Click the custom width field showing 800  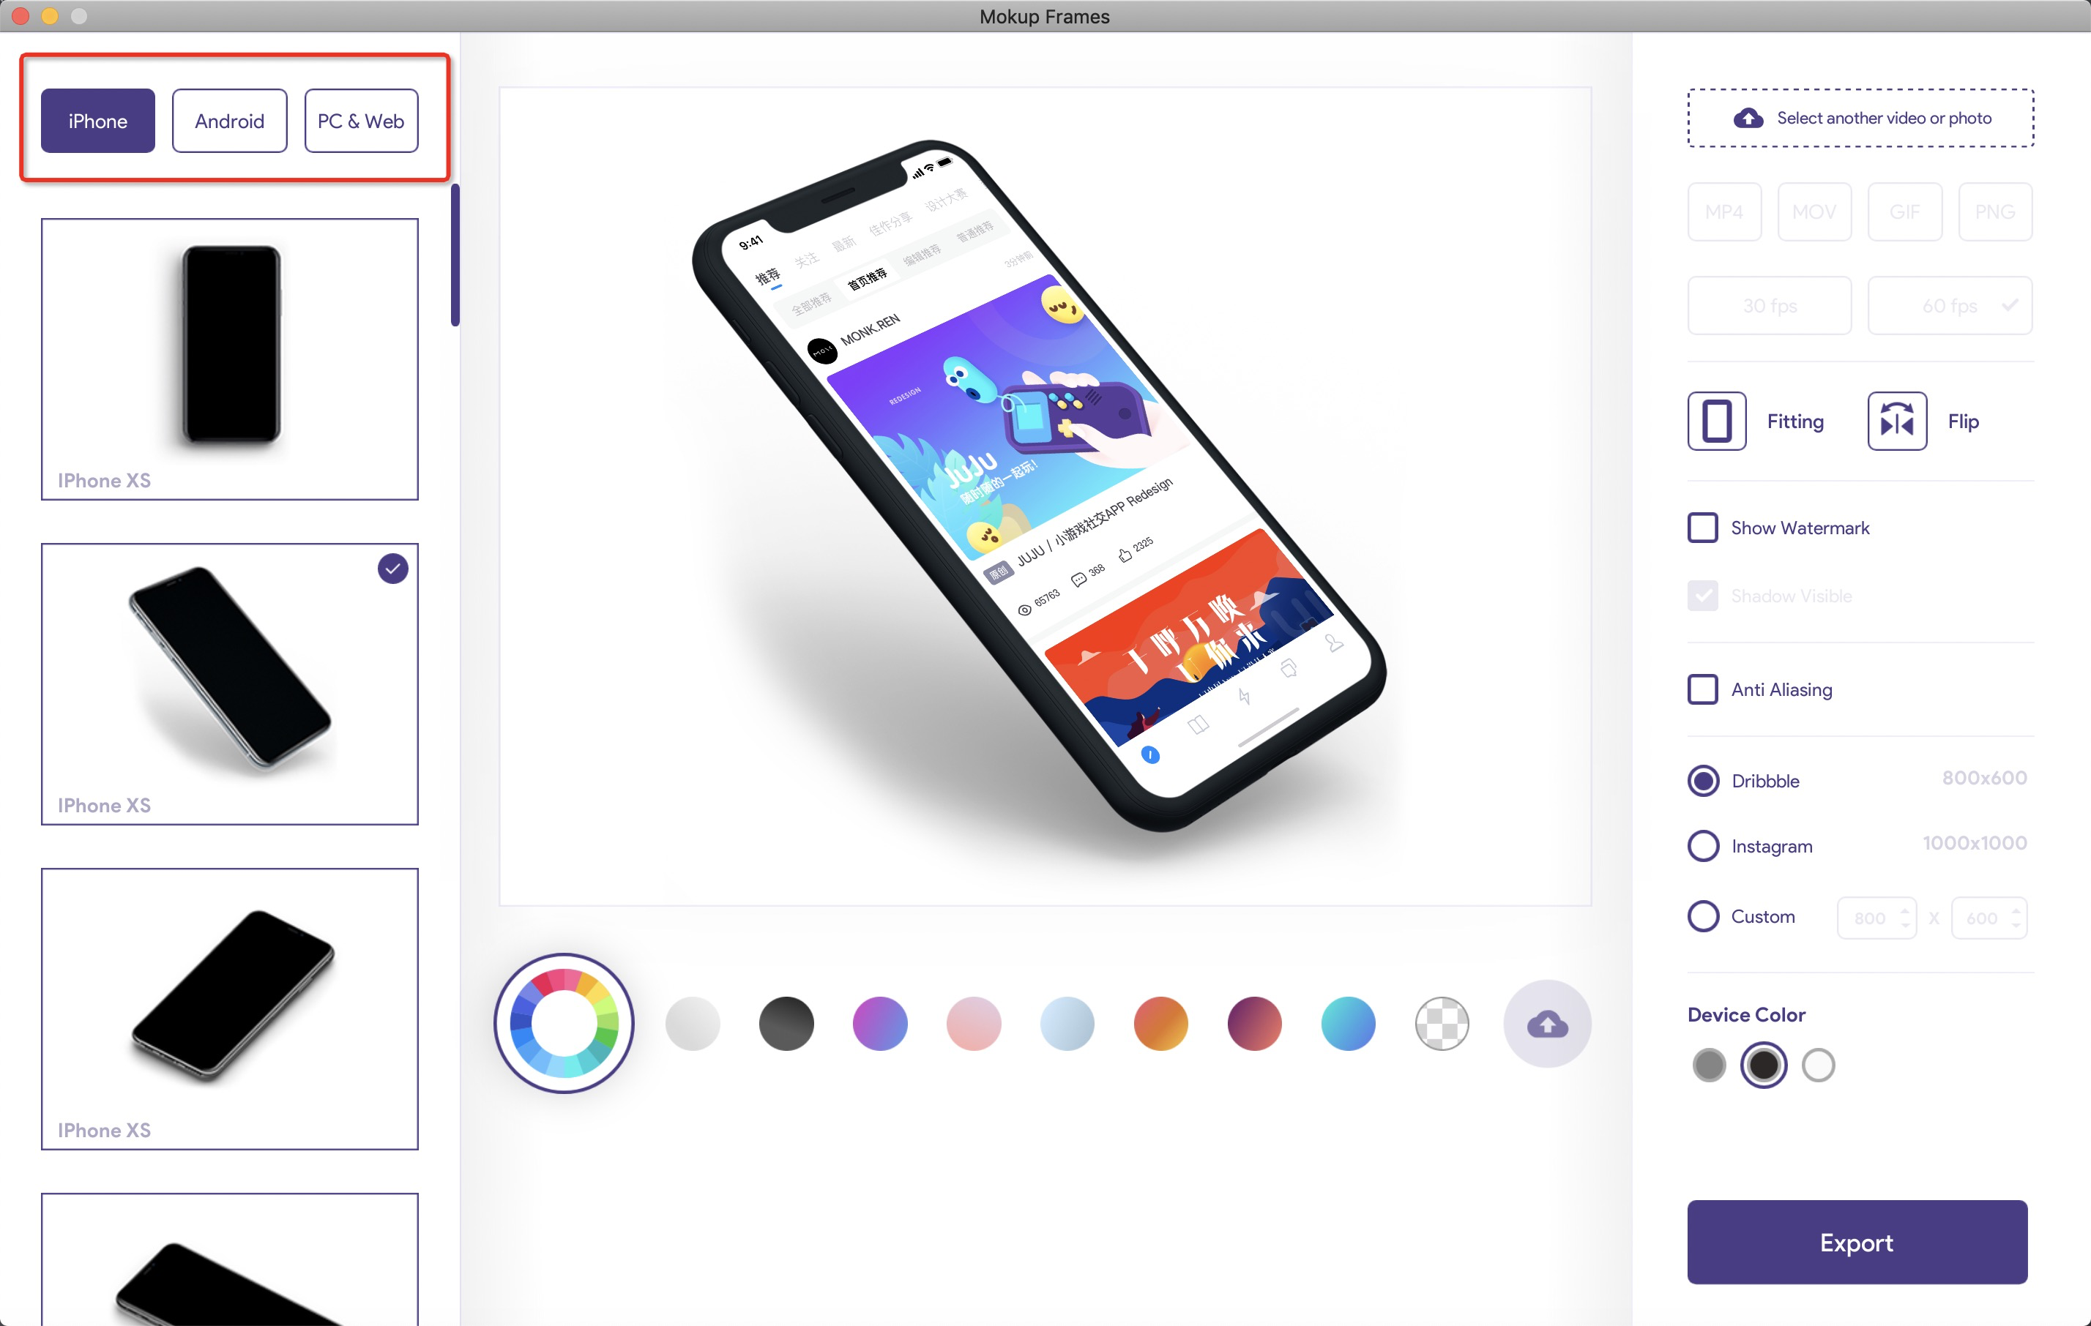[x=1876, y=918]
